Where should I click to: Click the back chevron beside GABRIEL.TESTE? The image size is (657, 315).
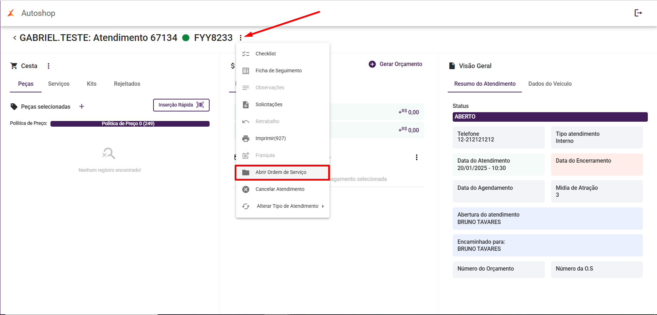click(14, 38)
